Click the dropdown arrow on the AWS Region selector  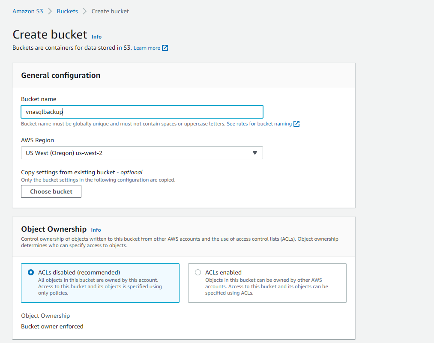click(x=255, y=153)
